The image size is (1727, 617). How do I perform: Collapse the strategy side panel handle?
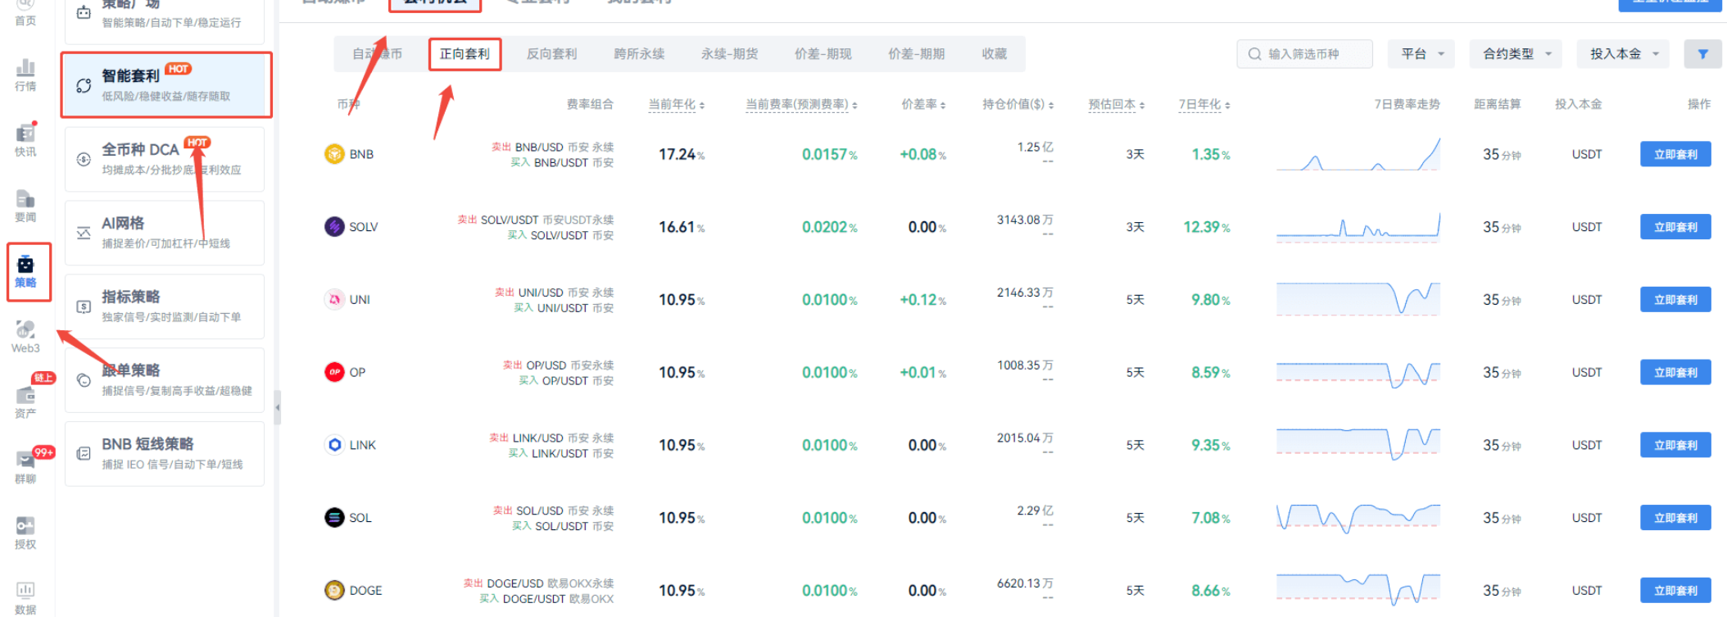coord(278,406)
